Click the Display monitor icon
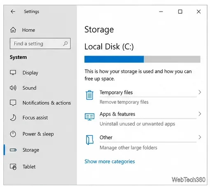The width and height of the screenshot is (210, 187). 13,72
